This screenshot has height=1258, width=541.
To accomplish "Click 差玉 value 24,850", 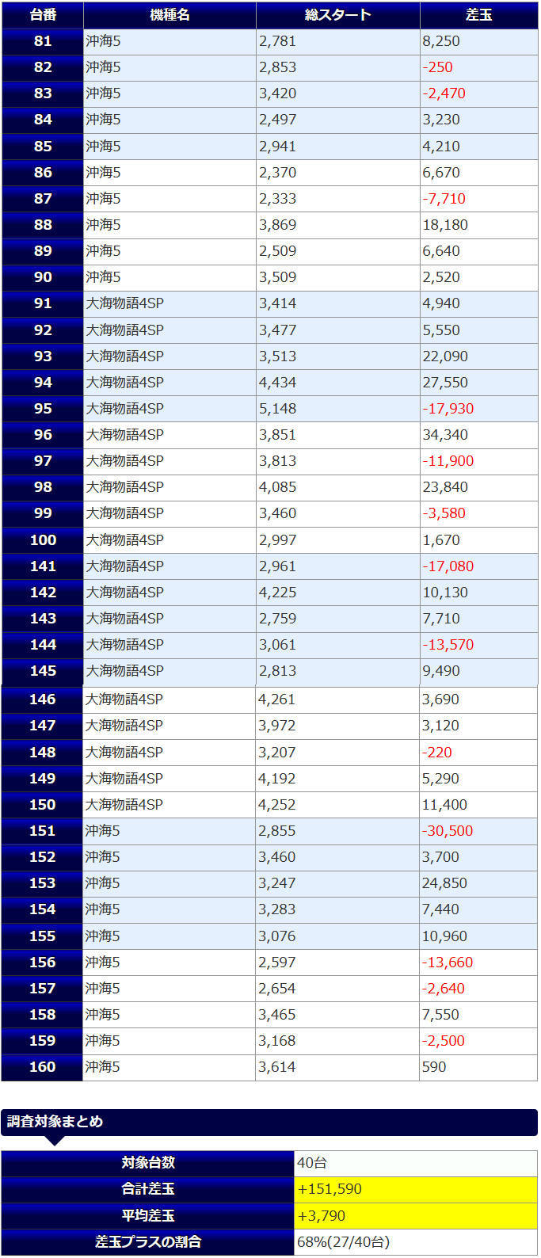I will tap(444, 883).
